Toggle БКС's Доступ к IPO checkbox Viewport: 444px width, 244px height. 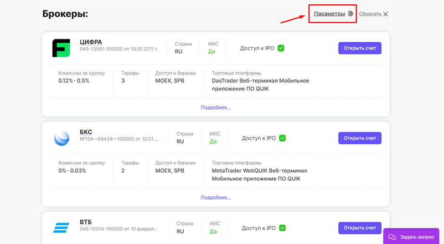(x=282, y=138)
